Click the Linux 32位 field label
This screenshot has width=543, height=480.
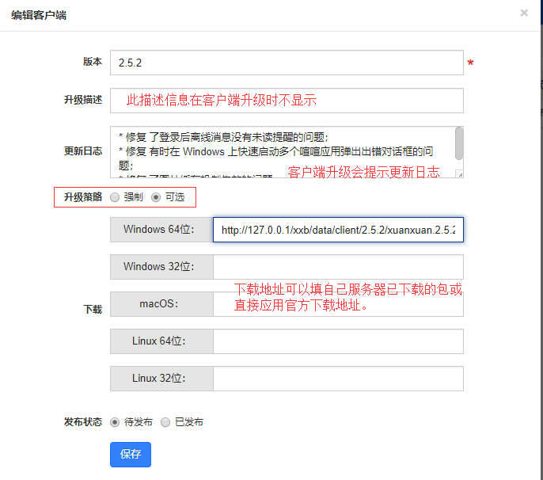click(161, 379)
